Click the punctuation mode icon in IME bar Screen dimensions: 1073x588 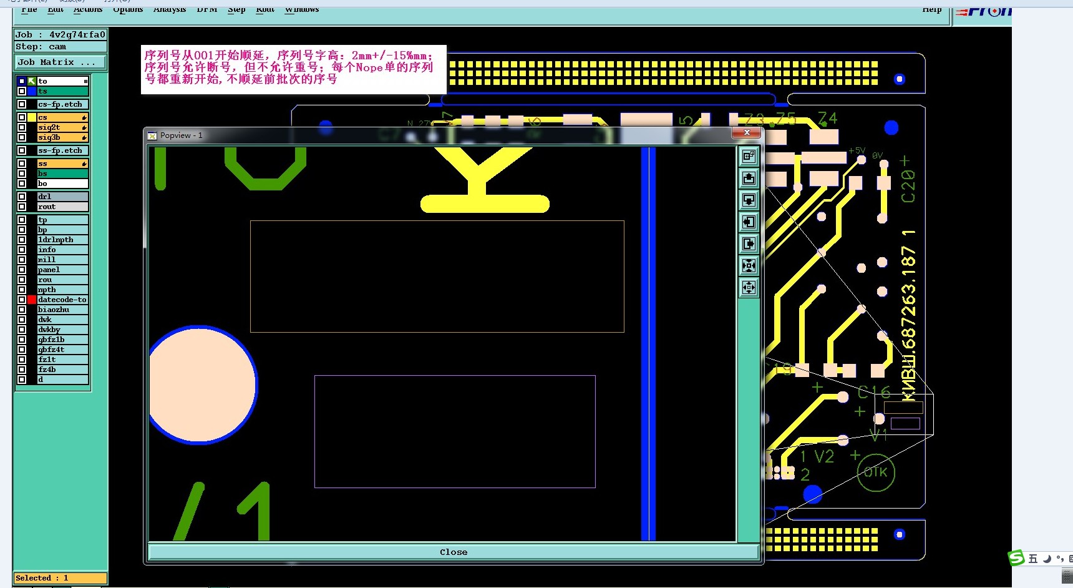tap(1060, 559)
